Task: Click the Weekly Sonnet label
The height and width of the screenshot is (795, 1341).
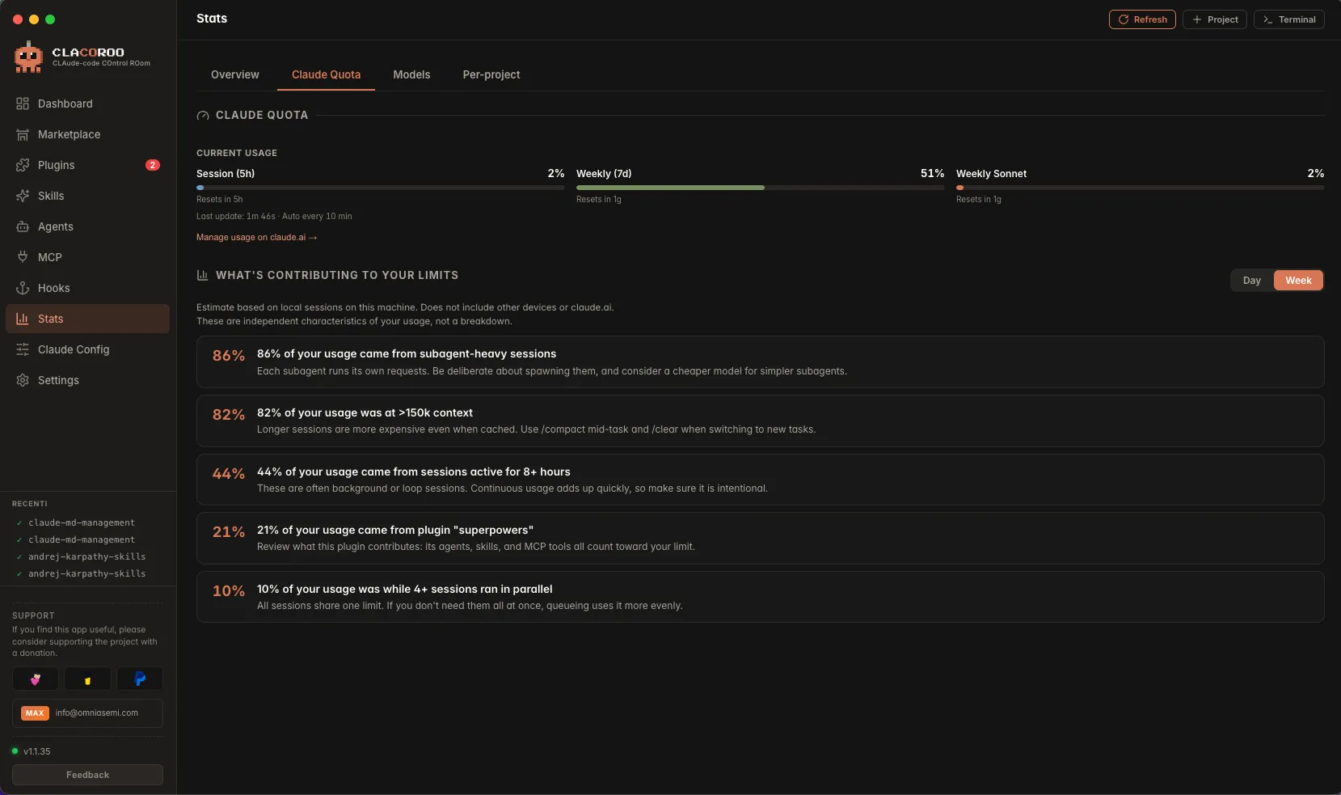Action: [x=991, y=174]
